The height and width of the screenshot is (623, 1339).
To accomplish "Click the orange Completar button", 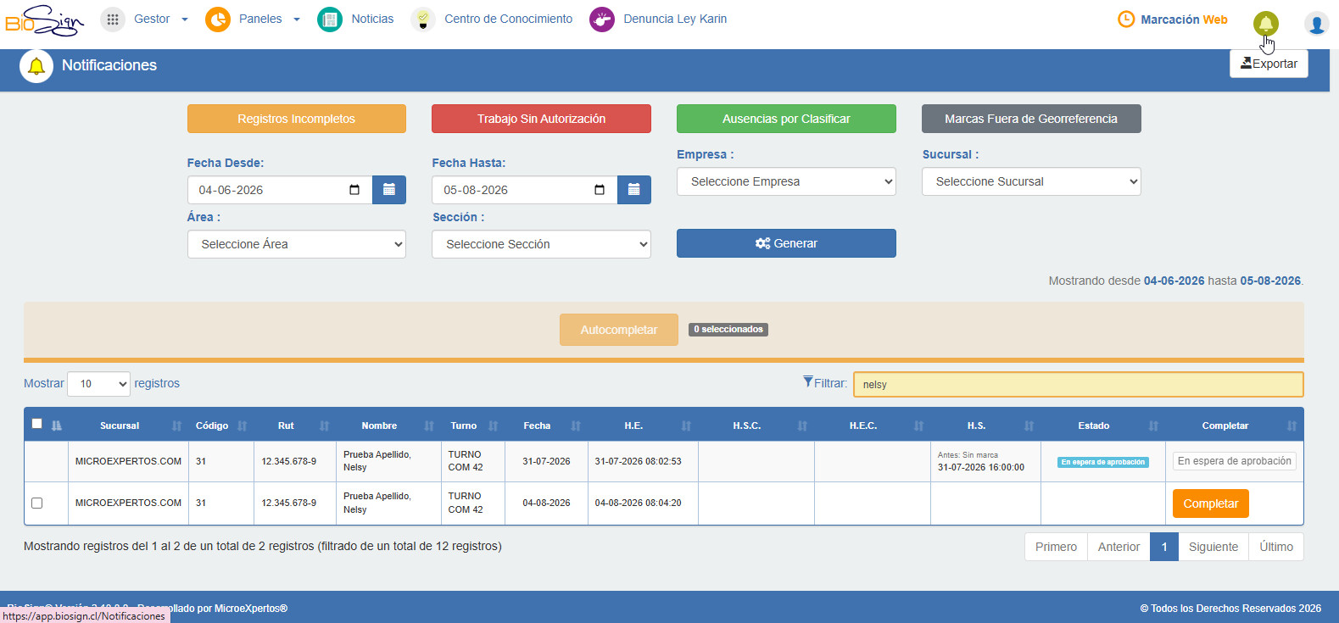I will click(1211, 503).
